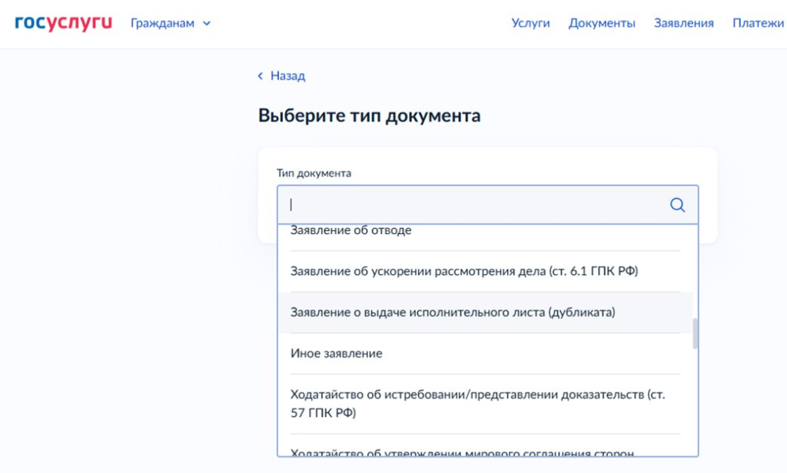Open the Гражданам audience dropdown
787x473 pixels.
[171, 23]
